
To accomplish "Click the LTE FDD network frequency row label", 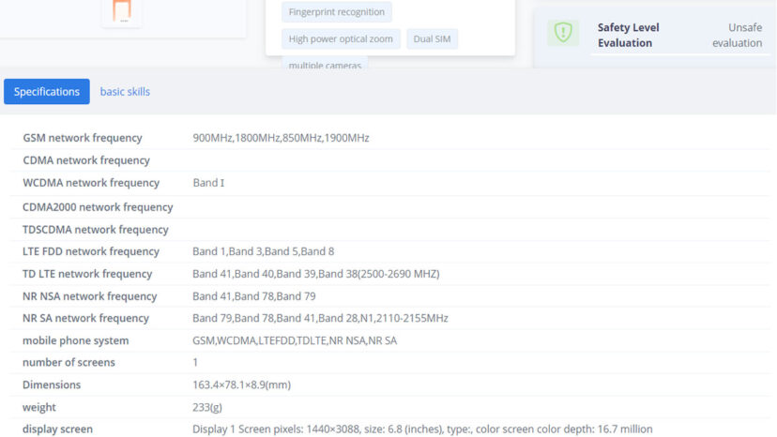I will [91, 251].
